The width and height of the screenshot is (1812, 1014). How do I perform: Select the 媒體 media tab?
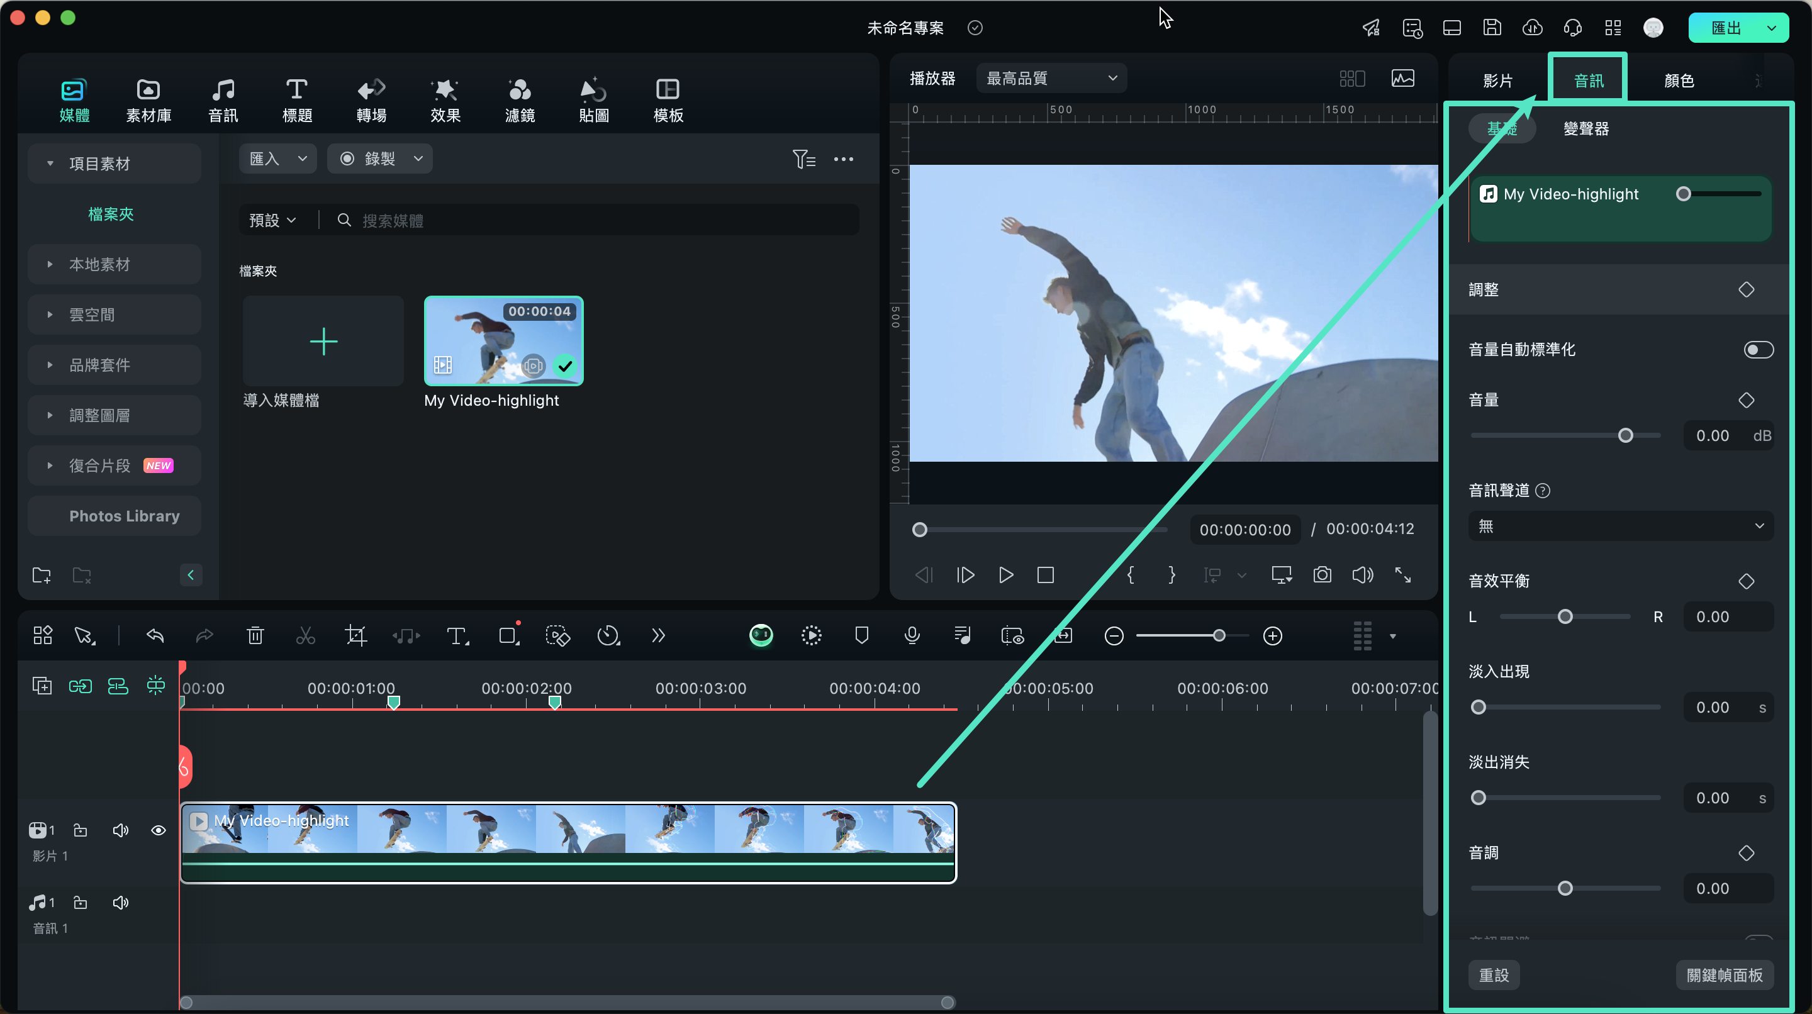coord(74,101)
